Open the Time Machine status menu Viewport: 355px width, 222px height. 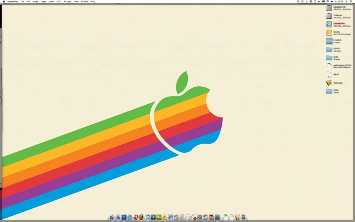click(298, 2)
